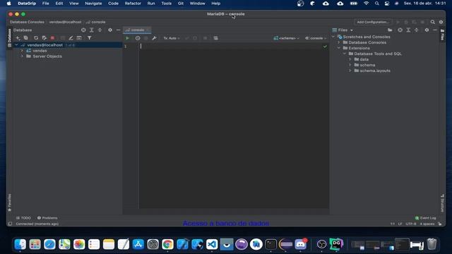The image size is (452, 254).
Task: Open the <schema> selector dropdown
Action: pos(287,38)
